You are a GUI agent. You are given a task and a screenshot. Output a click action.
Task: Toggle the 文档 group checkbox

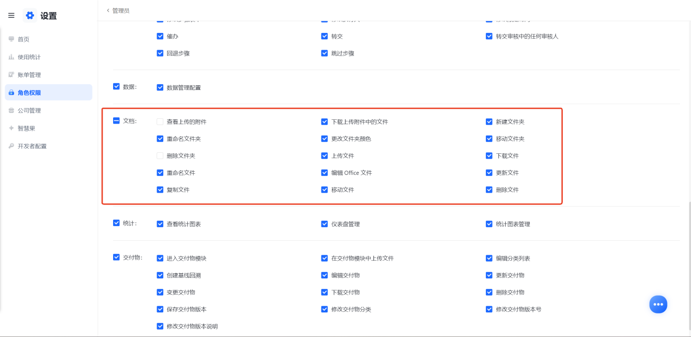[116, 121]
